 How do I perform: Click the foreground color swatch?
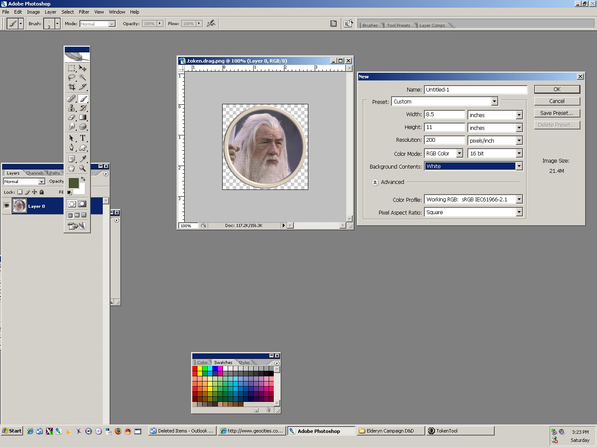pos(73,183)
